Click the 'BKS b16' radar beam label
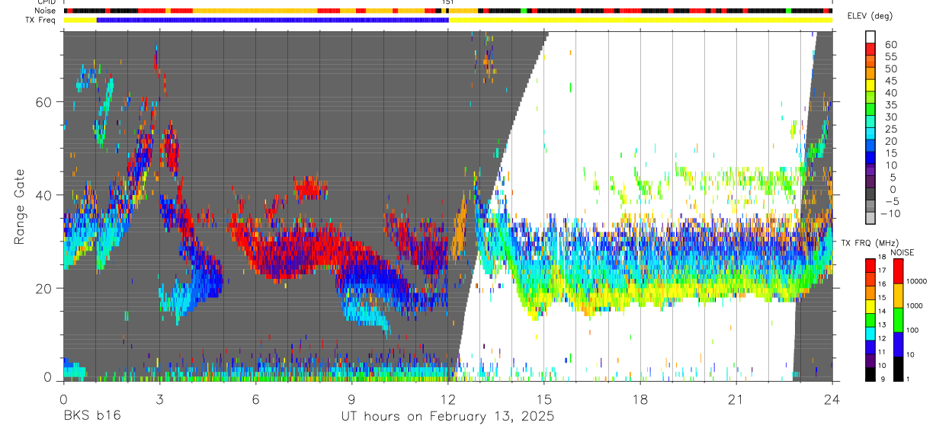The height and width of the screenshot is (432, 936). coord(91,416)
